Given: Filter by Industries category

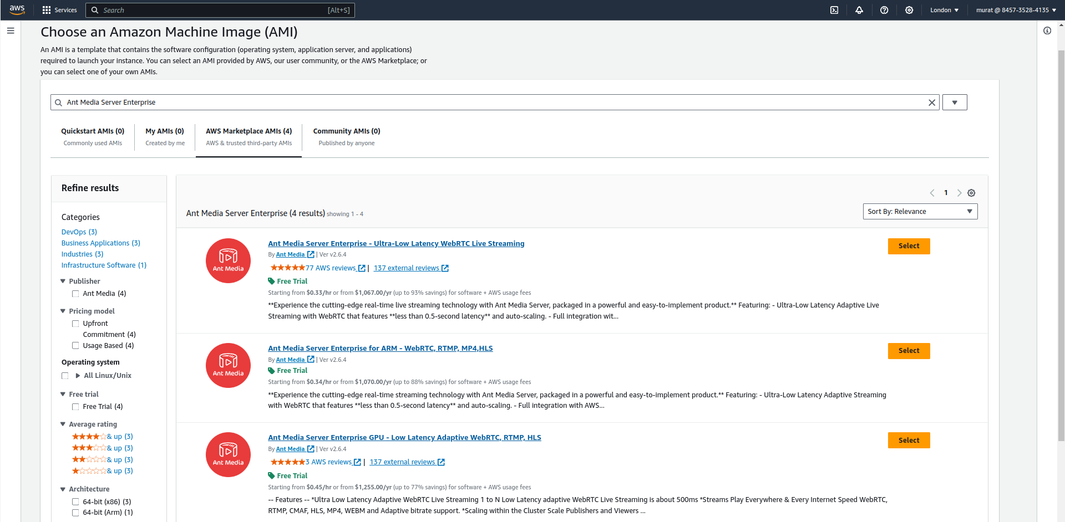Looking at the screenshot, I should point(83,254).
